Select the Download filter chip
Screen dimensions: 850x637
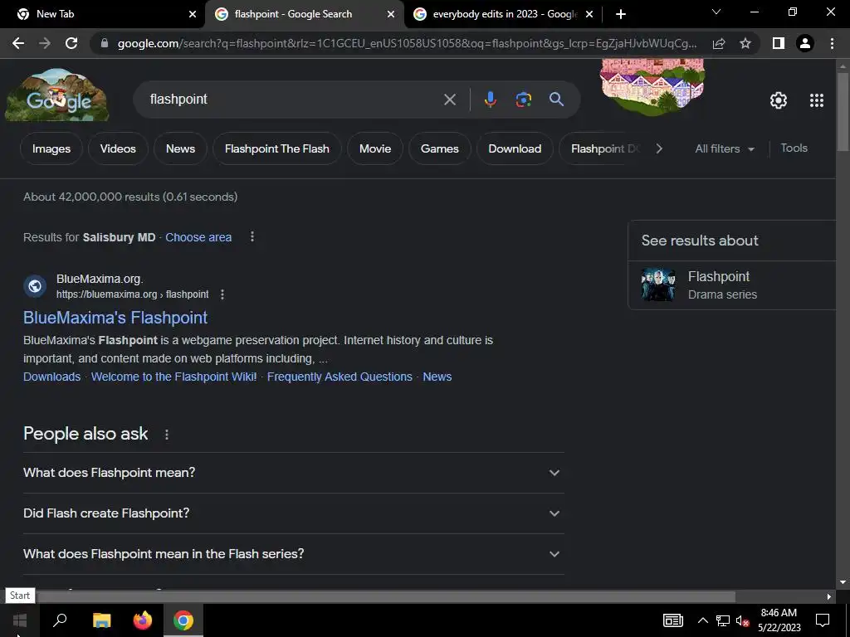click(x=515, y=148)
